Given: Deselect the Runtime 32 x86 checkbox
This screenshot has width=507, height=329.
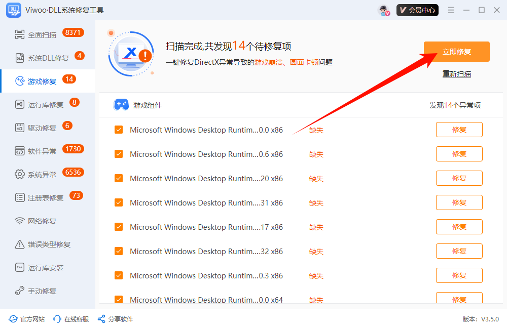Looking at the screenshot, I should pyautogui.click(x=119, y=252).
